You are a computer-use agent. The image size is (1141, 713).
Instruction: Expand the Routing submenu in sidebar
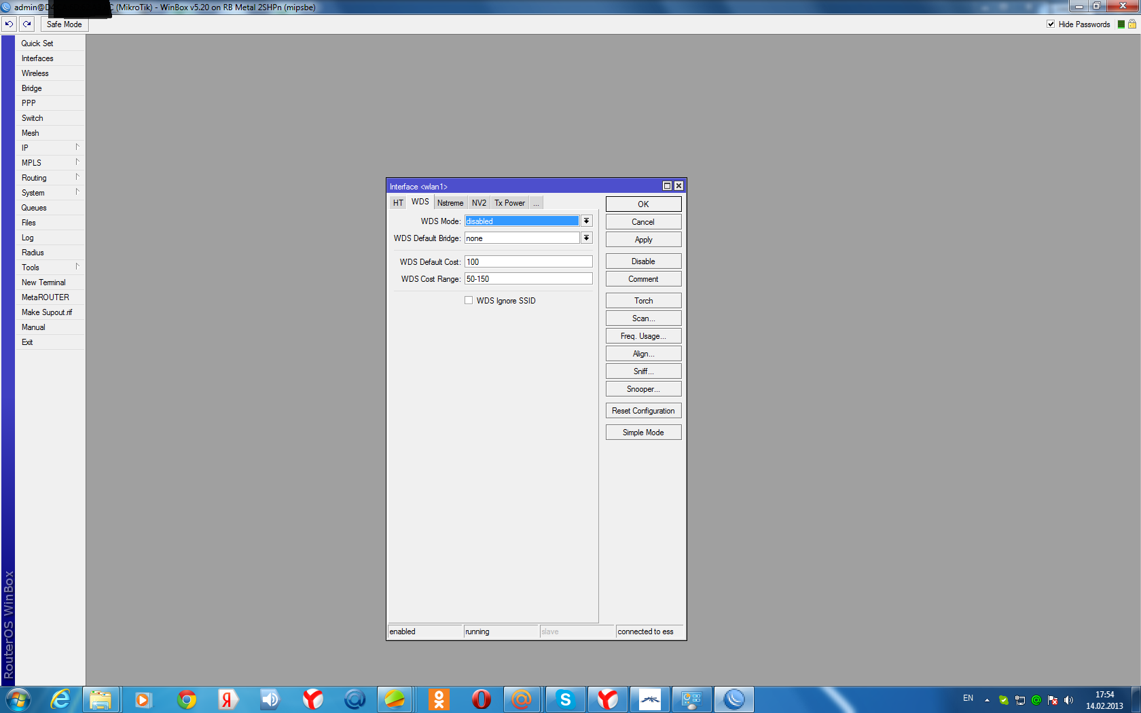[x=50, y=177]
